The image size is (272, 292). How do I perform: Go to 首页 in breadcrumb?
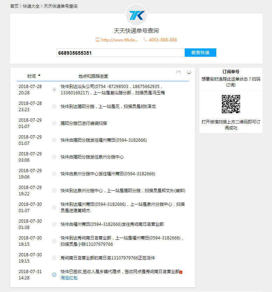coord(14,6)
